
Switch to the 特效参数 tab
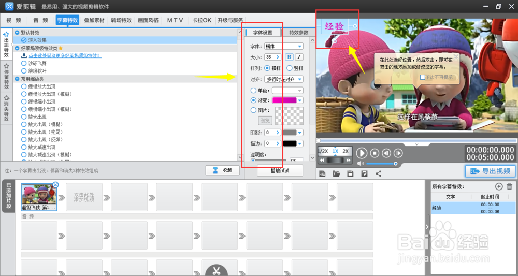[x=299, y=32]
